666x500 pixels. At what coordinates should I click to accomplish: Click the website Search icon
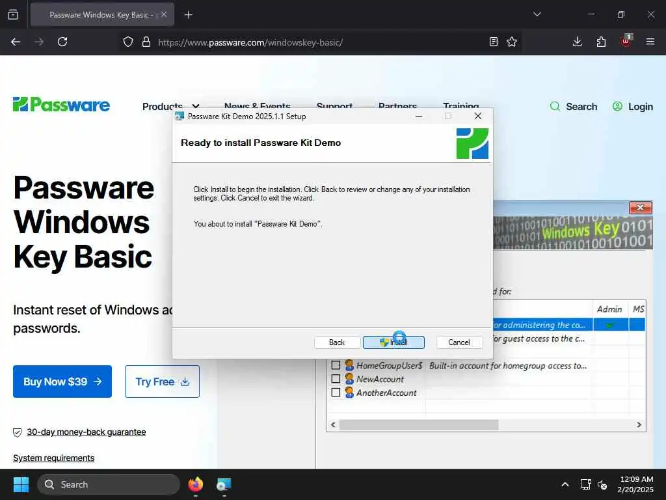pos(555,106)
